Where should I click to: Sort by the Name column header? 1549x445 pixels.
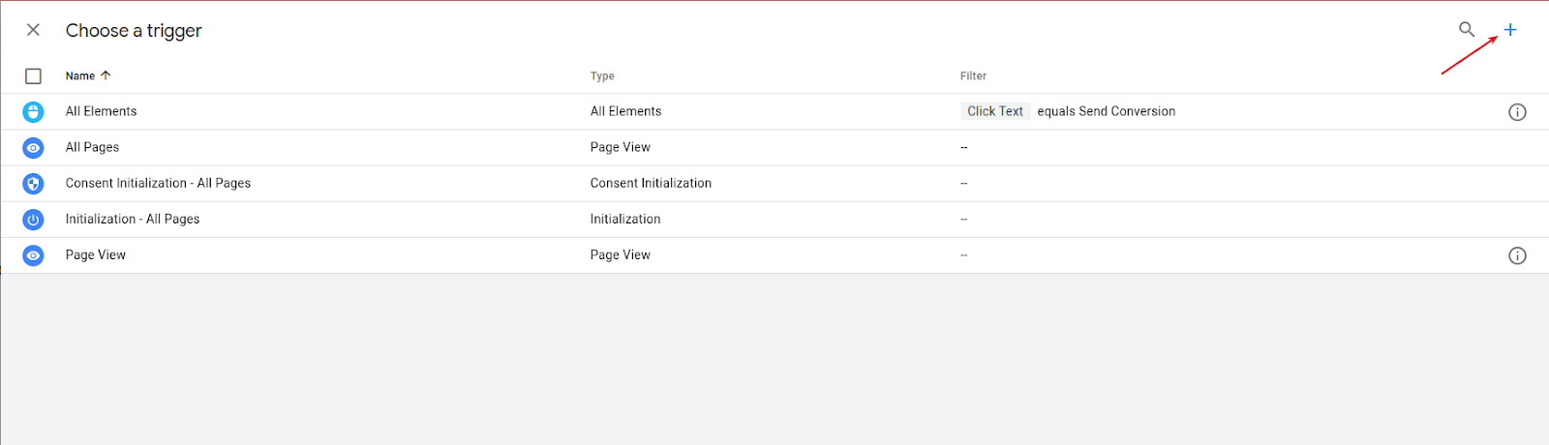click(x=80, y=75)
